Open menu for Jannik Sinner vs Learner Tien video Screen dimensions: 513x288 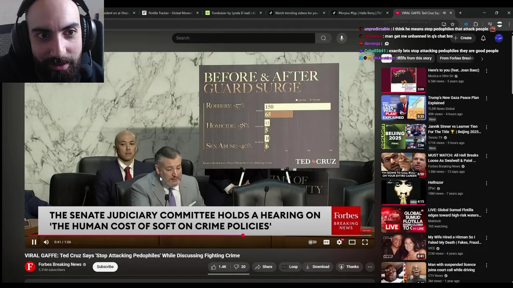pos(487,127)
